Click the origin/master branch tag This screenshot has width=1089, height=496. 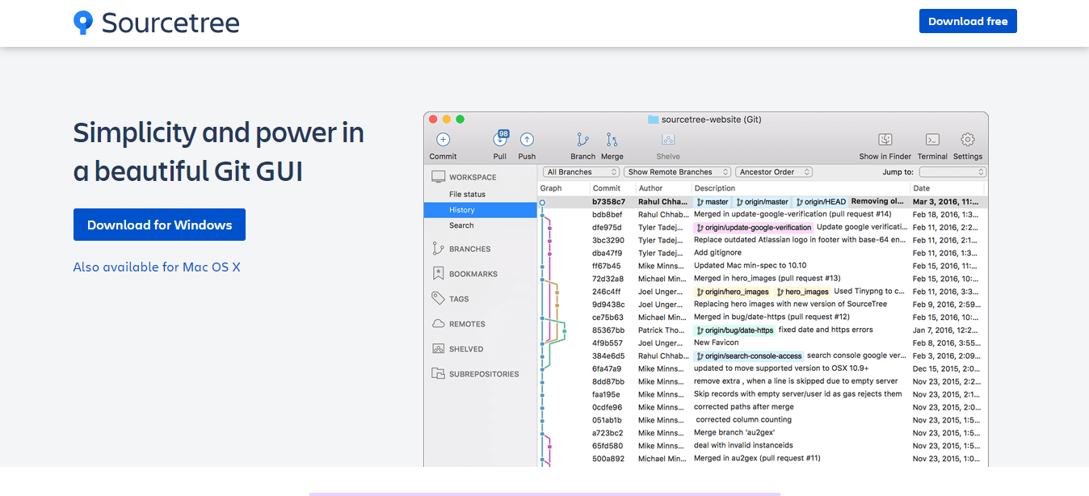[x=762, y=201]
